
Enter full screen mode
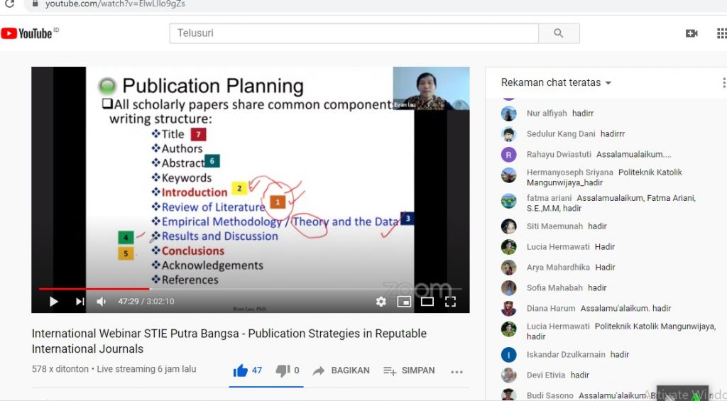point(450,302)
